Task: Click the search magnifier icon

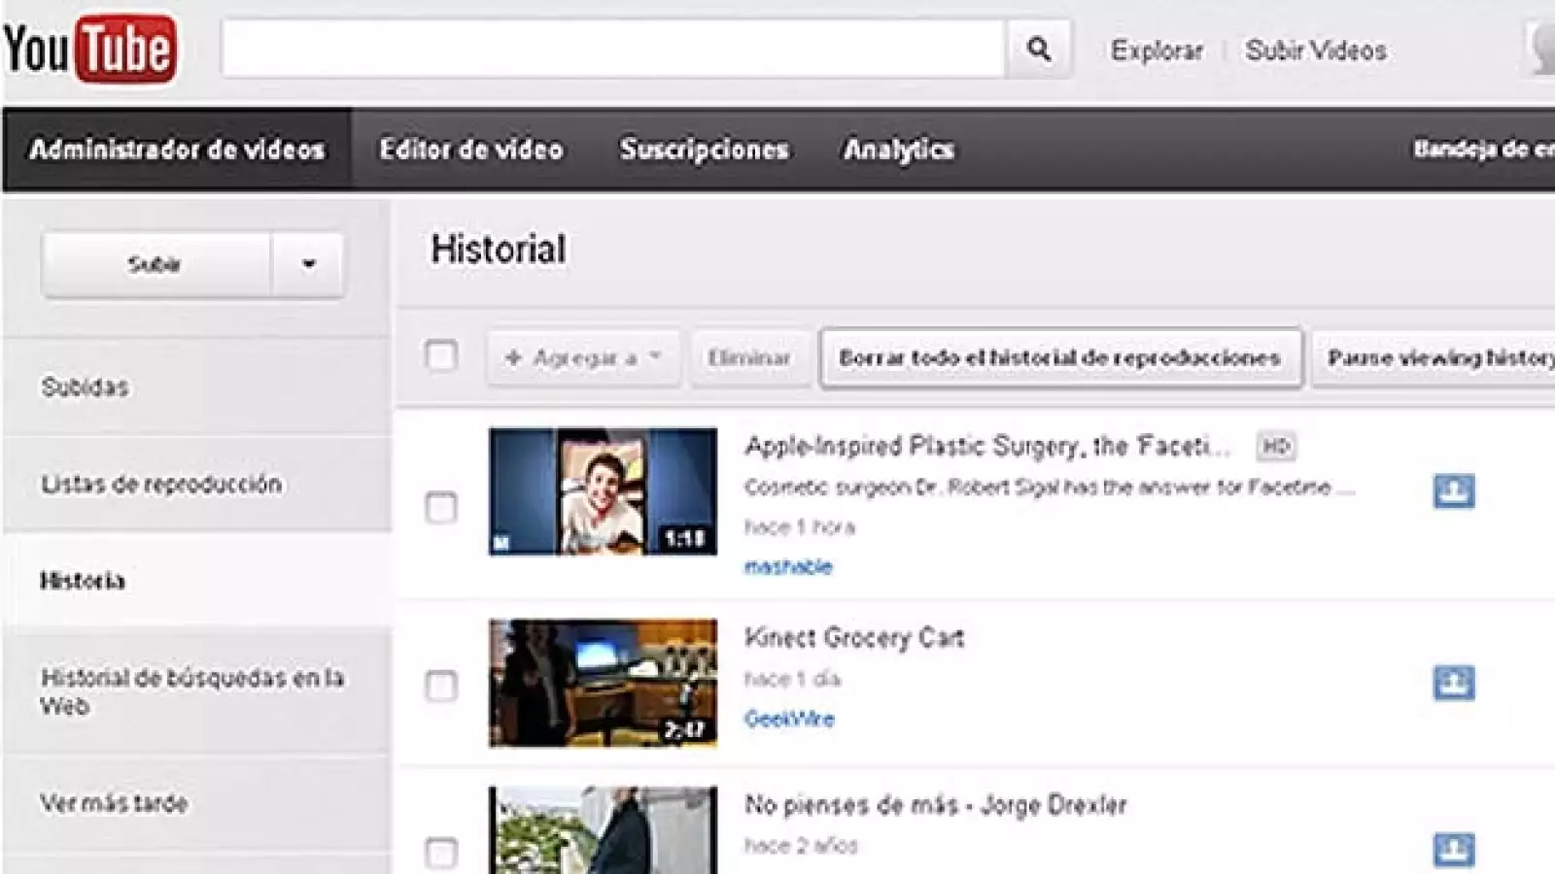Action: click(x=1039, y=49)
